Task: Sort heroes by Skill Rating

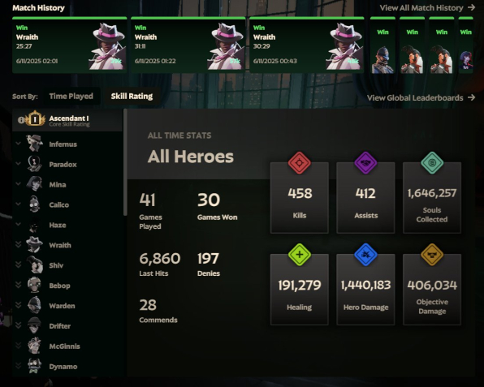Action: [x=132, y=97]
